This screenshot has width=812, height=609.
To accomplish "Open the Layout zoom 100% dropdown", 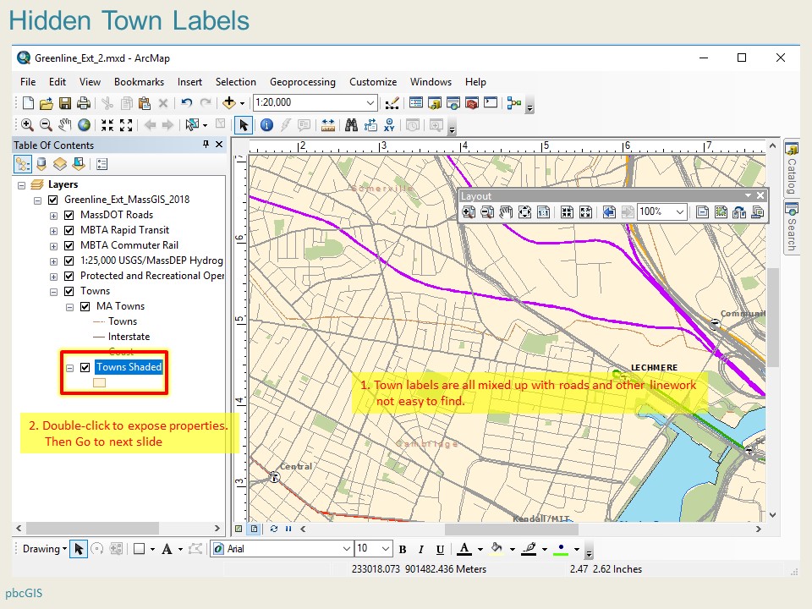I will 680,211.
